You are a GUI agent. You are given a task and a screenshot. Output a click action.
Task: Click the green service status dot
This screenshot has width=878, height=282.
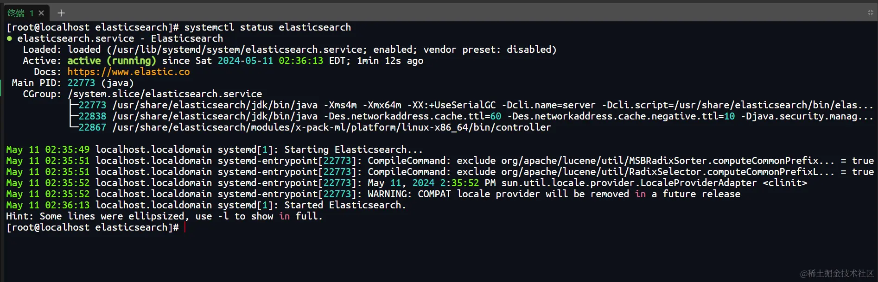[9, 38]
